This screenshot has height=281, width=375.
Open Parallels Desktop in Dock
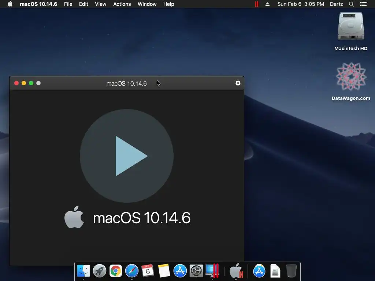point(212,271)
